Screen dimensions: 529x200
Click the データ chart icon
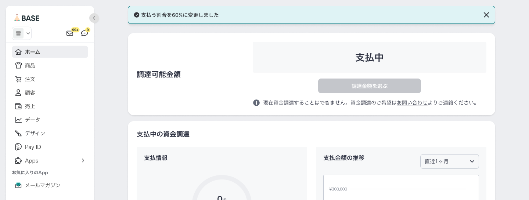pos(18,120)
